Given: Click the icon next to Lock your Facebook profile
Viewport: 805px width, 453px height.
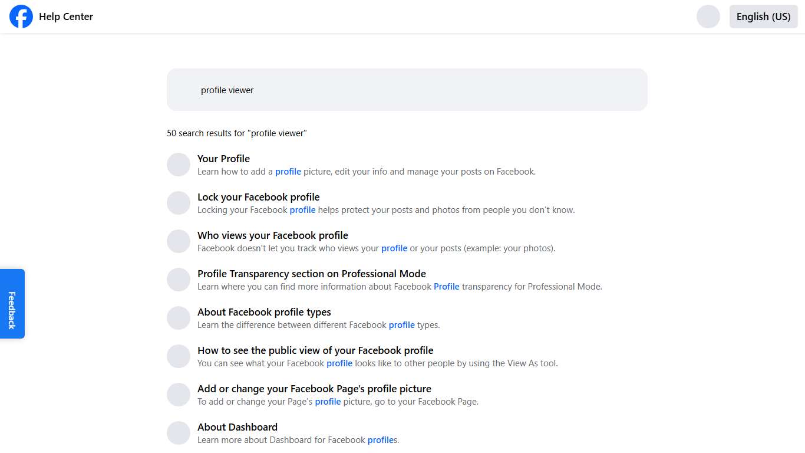Looking at the screenshot, I should pos(179,203).
